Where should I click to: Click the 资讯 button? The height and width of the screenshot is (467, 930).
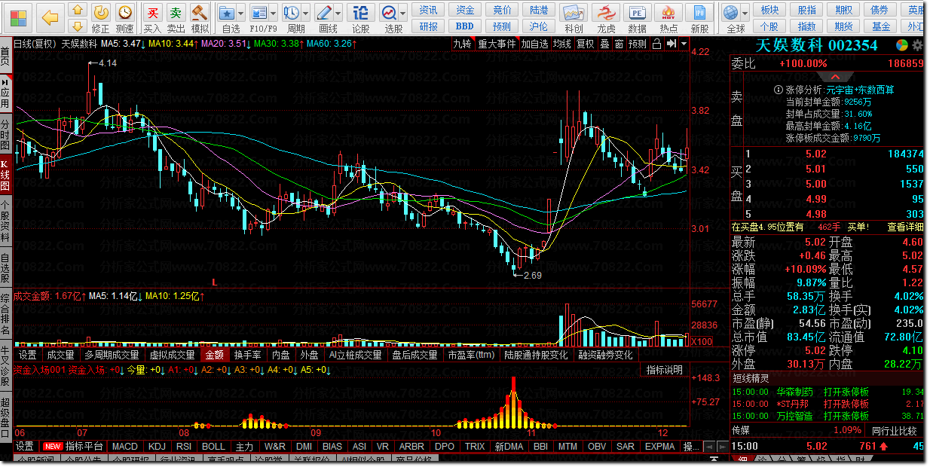428,10
